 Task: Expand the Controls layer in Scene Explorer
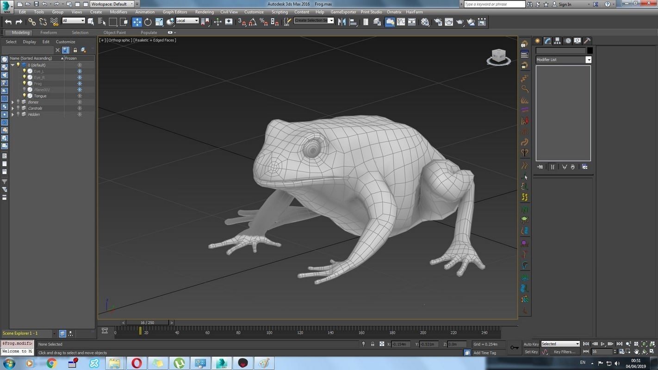click(x=12, y=108)
